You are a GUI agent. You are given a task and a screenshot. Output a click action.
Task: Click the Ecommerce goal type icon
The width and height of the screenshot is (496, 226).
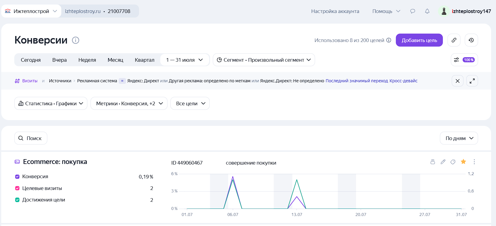point(17,162)
